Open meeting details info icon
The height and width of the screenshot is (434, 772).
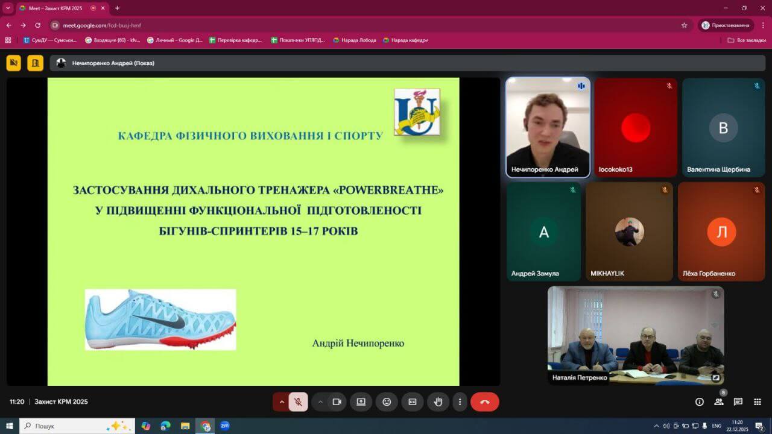(700, 402)
